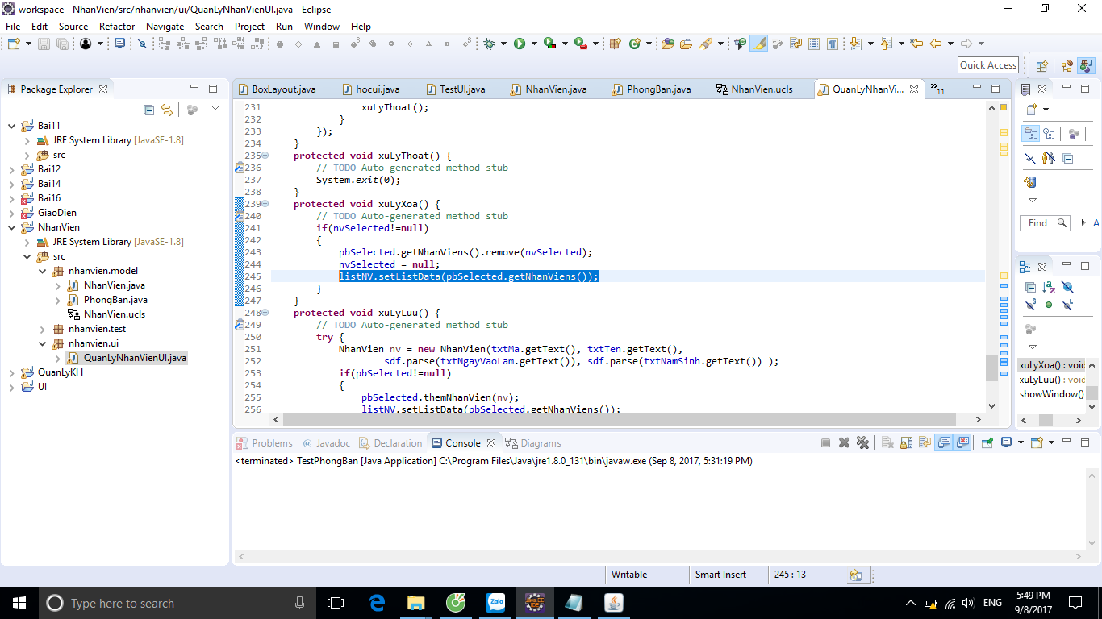
Task: Collapse the nhanvien.model package
Action: click(43, 271)
